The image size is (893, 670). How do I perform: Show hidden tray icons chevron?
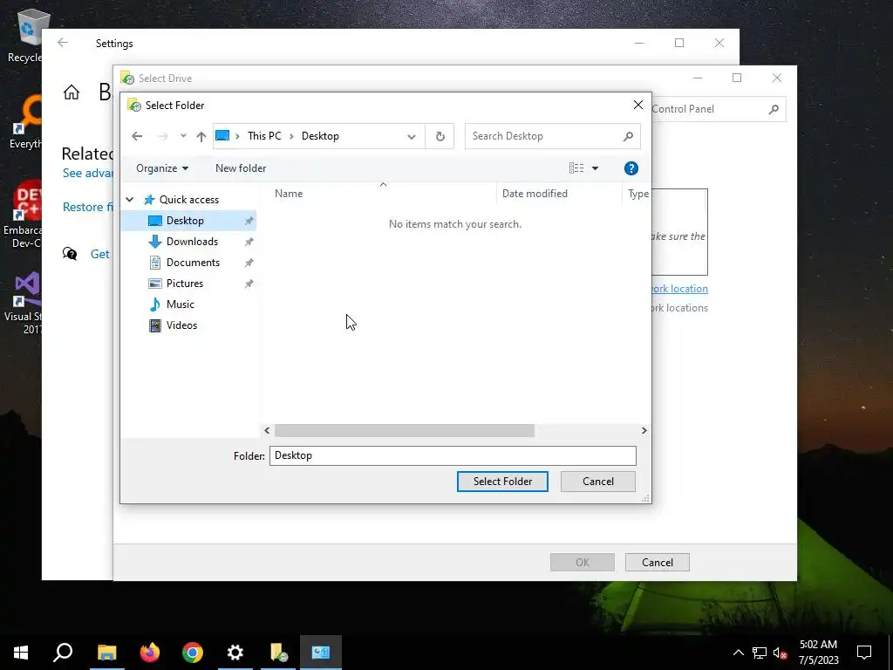pos(738,653)
